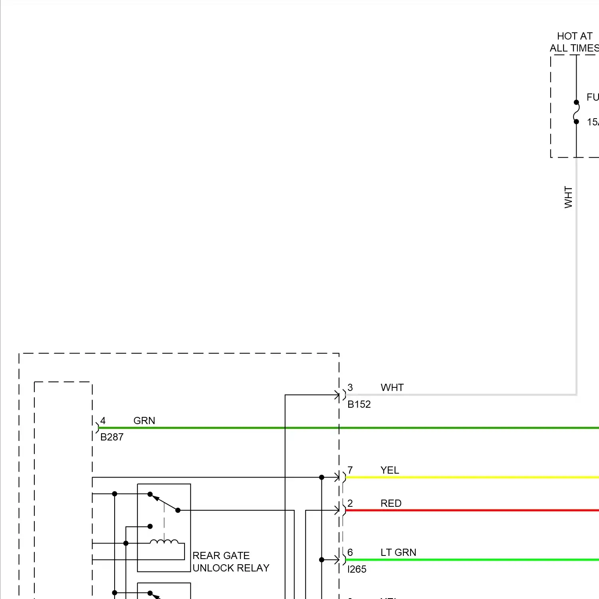Click the RED wire label at pin 2
Image resolution: width=599 pixels, height=599 pixels.
click(x=391, y=503)
